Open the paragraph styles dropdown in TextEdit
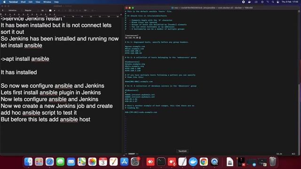Image resolution: width=301 pixels, height=169 pixels. [x=3, y=10]
